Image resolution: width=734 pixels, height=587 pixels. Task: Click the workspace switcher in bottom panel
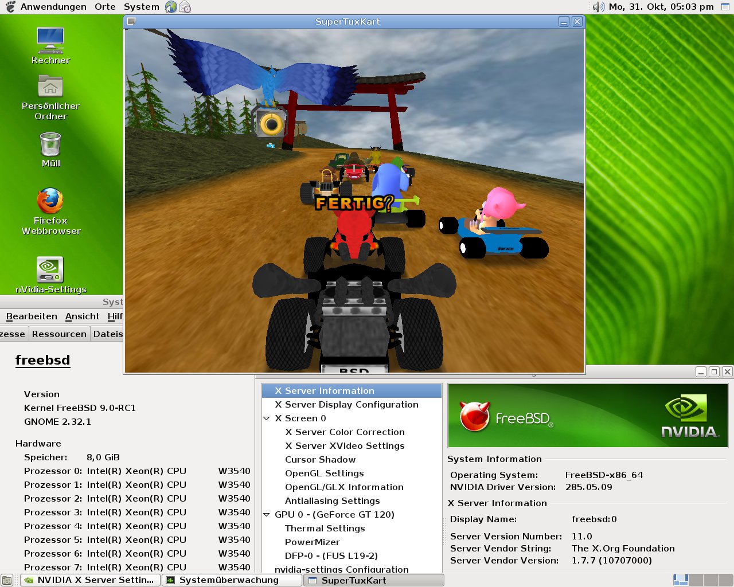tap(703, 580)
